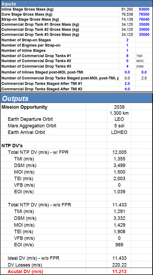The height and width of the screenshot is (275, 153).
Task: Select Number of Commercial Drop Tanks #3 value 4
Action: click(x=127, y=66)
